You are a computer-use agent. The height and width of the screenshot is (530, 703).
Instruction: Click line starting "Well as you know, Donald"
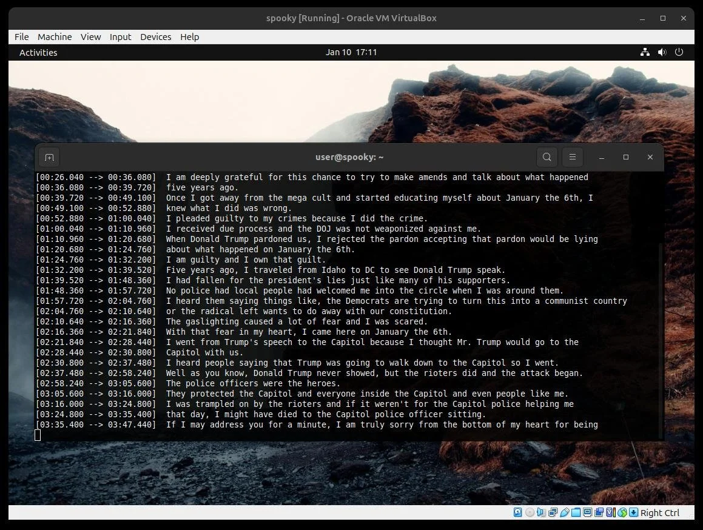[x=374, y=373]
